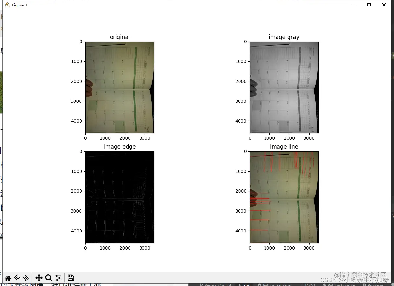Click the 'image edge' subplot title

point(120,147)
